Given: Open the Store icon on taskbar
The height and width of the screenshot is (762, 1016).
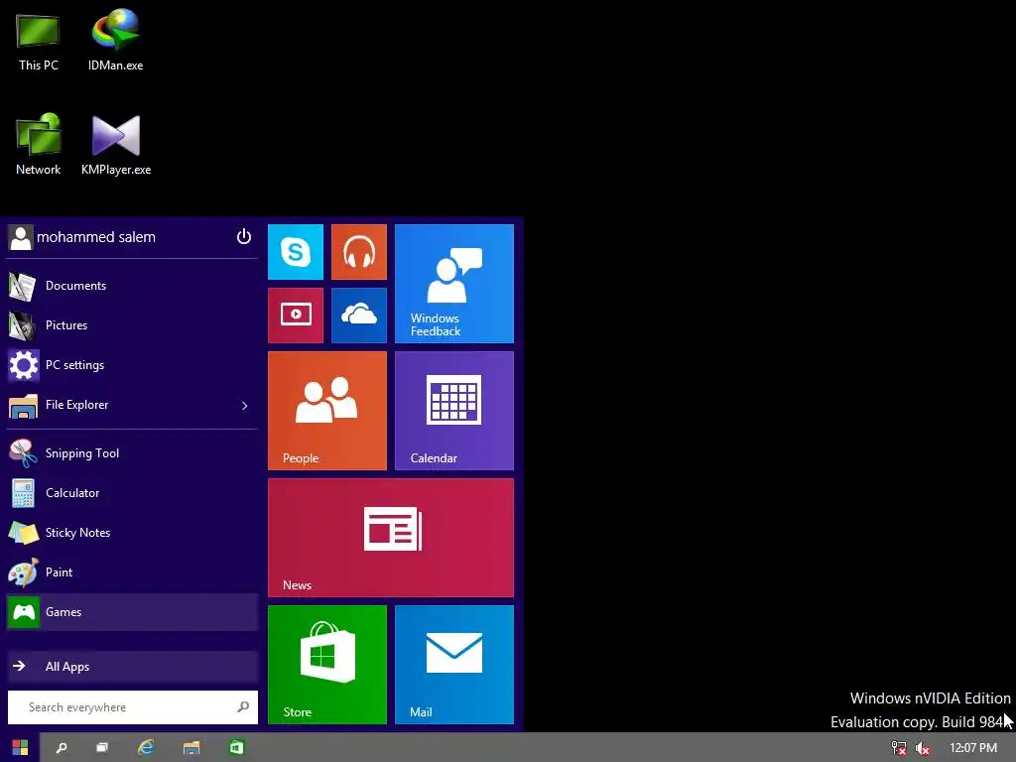Looking at the screenshot, I should [236, 748].
